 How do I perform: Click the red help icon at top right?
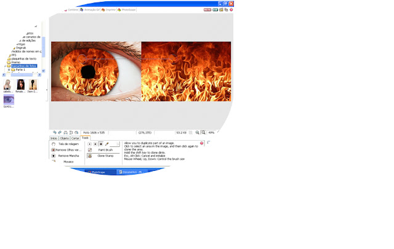click(x=231, y=10)
